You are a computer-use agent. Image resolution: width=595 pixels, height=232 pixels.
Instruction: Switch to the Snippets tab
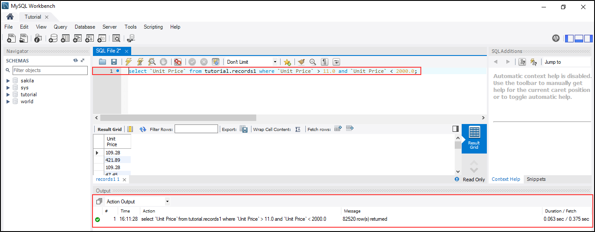tap(536, 179)
